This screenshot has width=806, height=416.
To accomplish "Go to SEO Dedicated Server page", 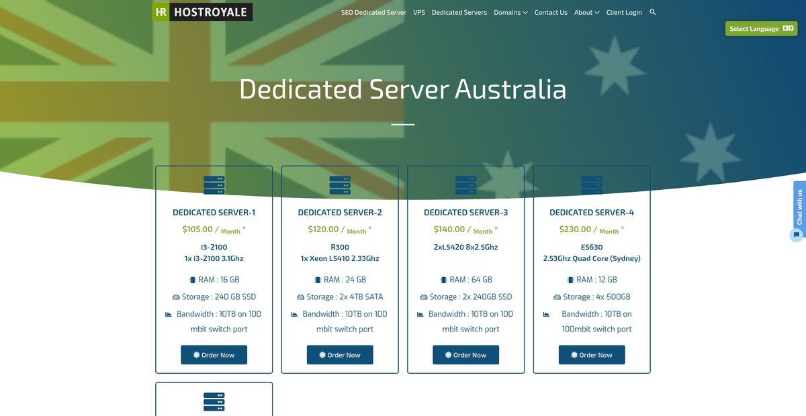I will (x=373, y=12).
